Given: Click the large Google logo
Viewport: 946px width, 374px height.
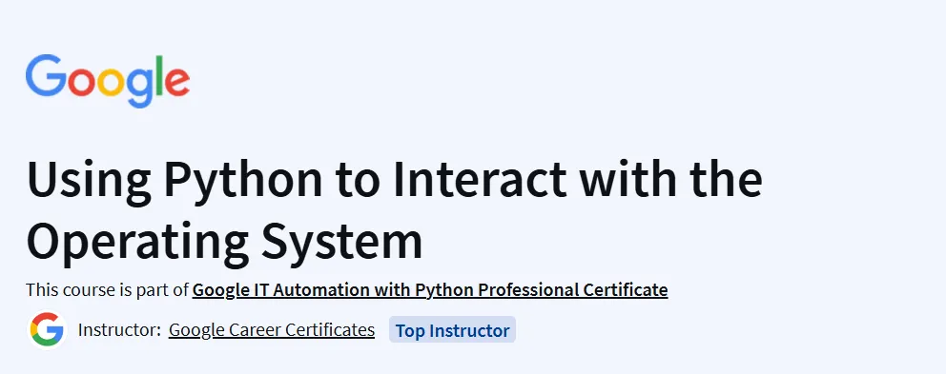Looking at the screenshot, I should (108, 81).
